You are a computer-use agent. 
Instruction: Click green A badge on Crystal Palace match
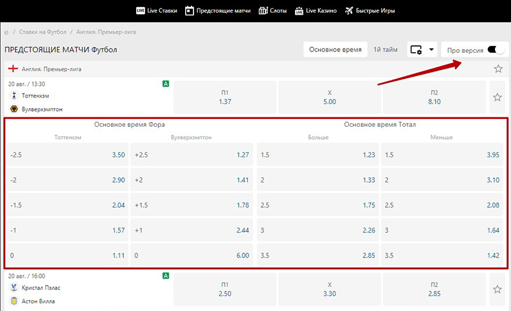165,276
